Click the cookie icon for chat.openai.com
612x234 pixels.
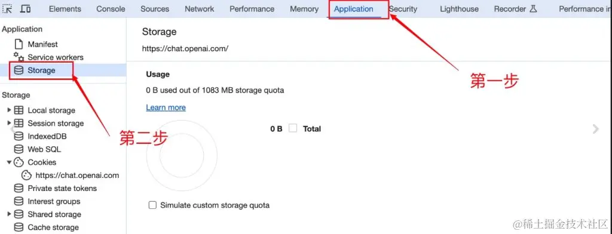(26, 175)
